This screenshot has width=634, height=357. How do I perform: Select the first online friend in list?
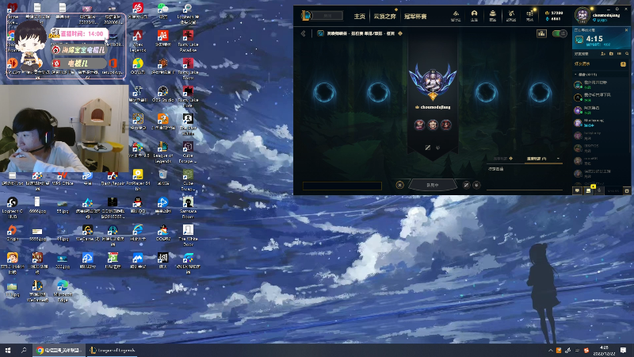[601, 85]
